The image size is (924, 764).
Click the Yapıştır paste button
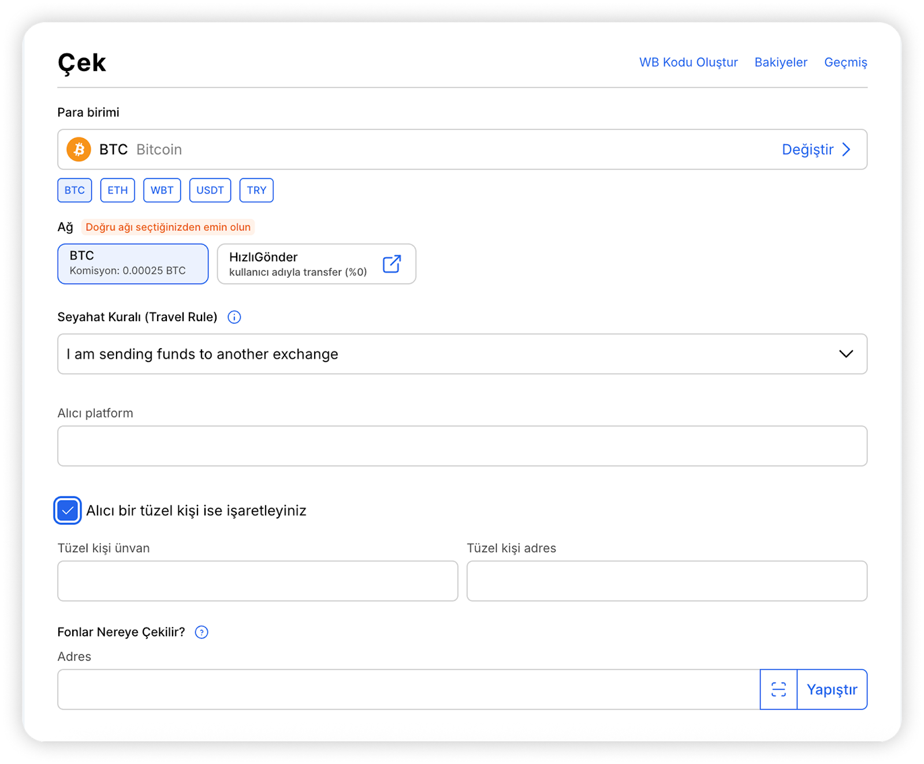tap(832, 690)
